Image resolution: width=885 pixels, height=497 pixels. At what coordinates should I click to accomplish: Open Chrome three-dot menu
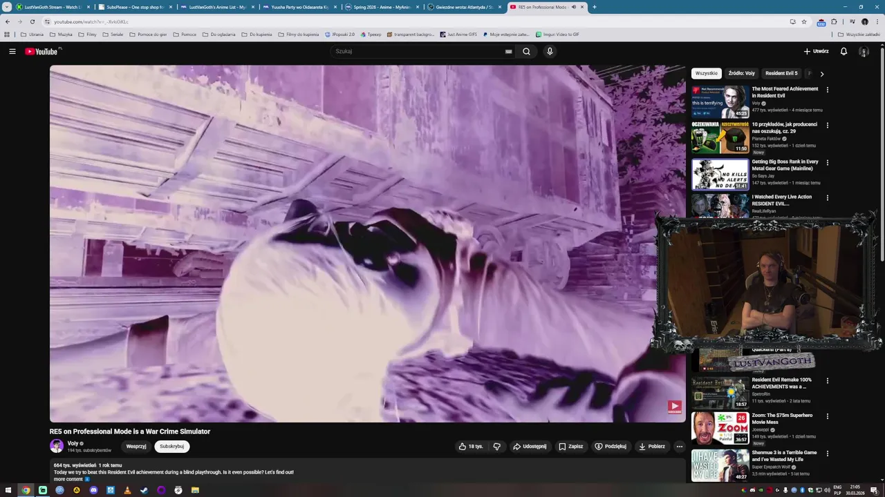tap(877, 21)
